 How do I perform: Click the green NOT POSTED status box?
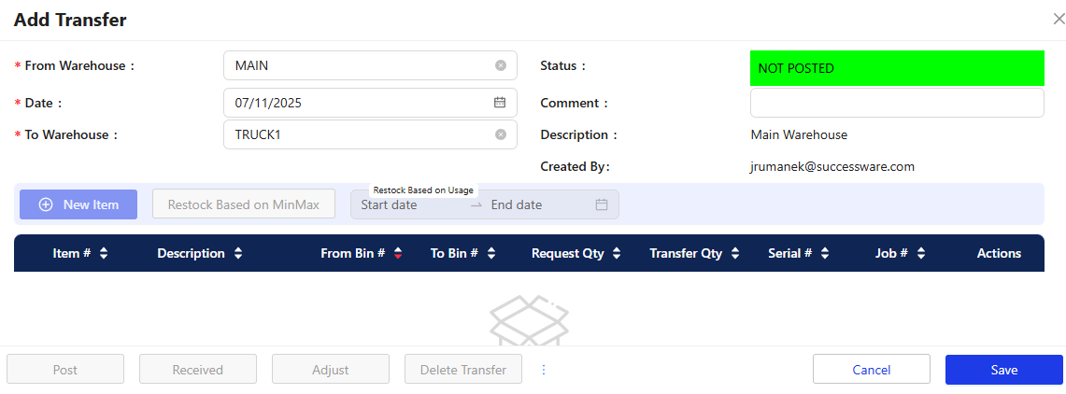coord(896,68)
